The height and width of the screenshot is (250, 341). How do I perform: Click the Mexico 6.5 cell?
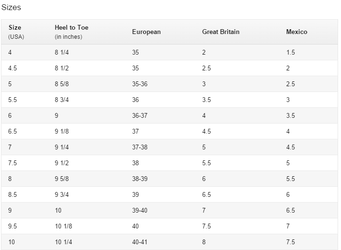291,211
